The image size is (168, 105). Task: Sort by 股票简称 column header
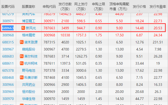[x=29, y=7]
